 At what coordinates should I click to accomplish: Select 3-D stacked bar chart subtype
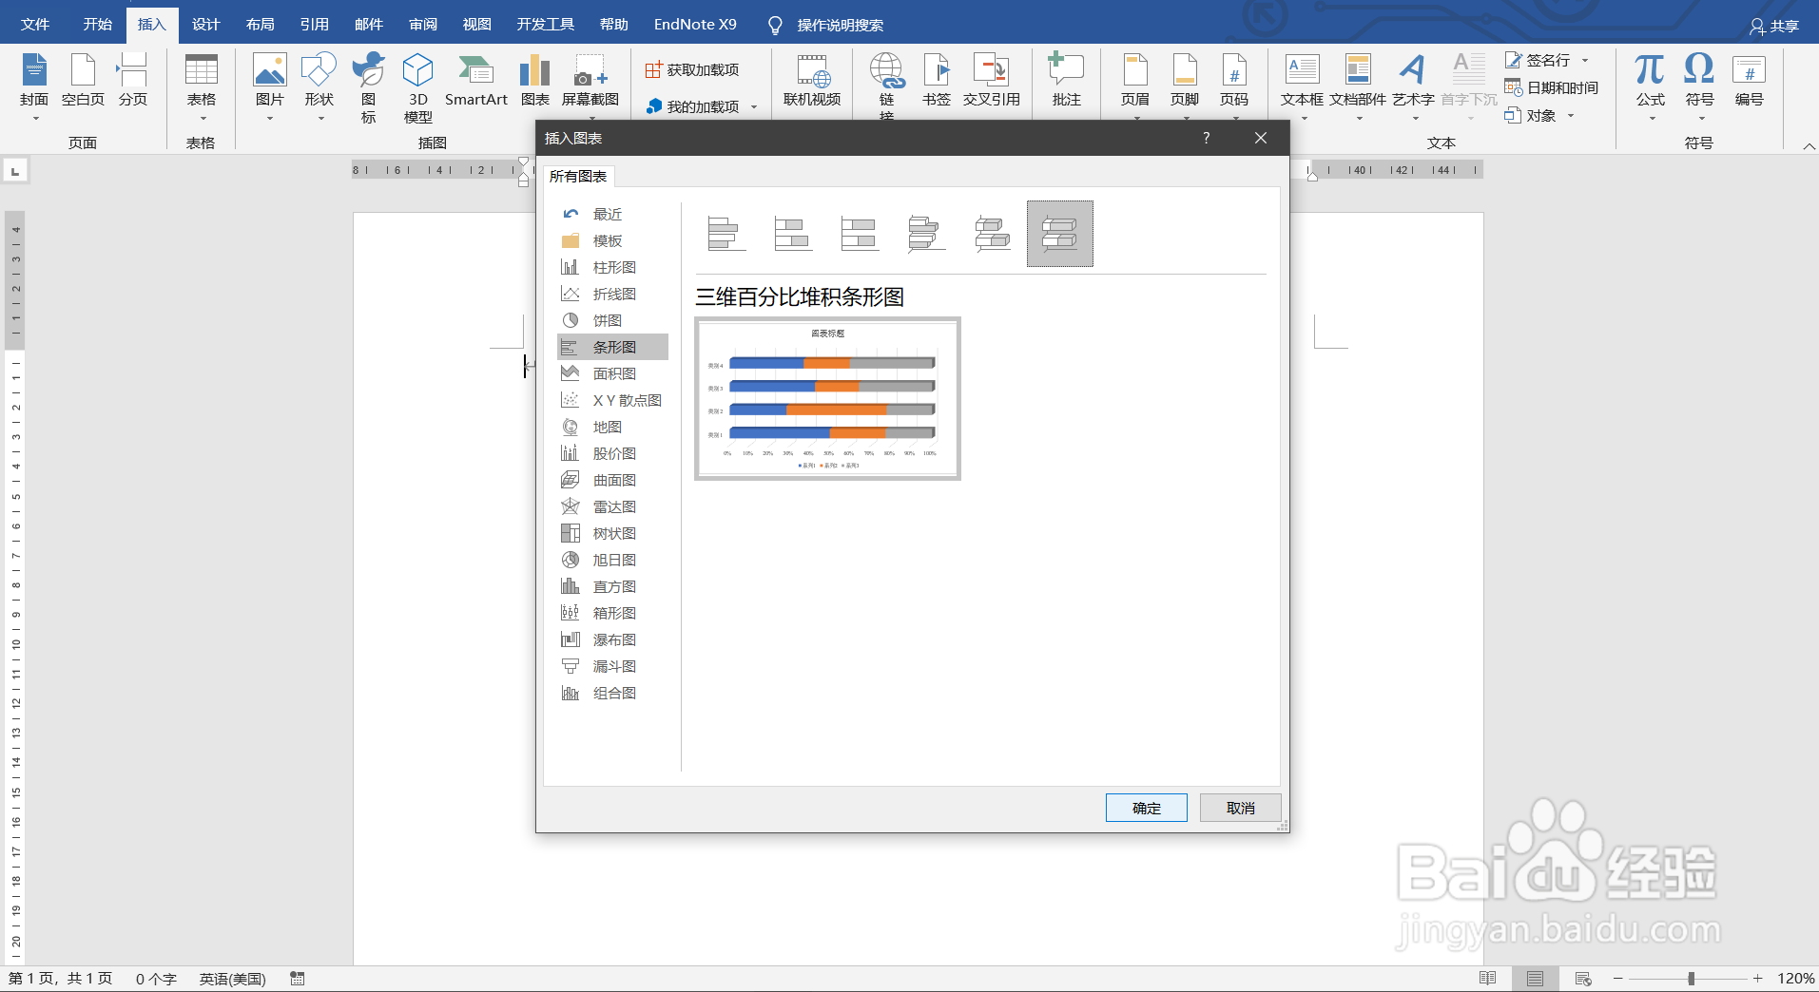click(x=993, y=234)
